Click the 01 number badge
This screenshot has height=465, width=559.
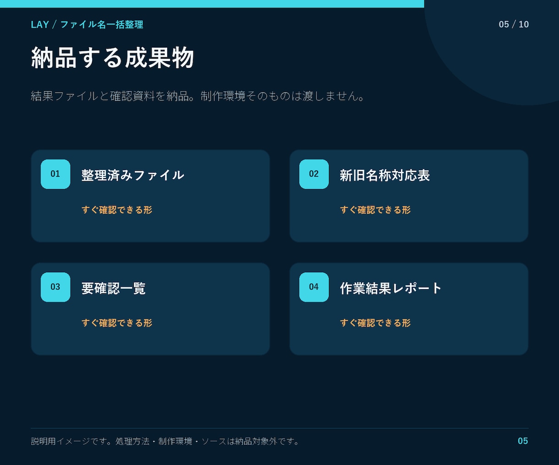(55, 174)
